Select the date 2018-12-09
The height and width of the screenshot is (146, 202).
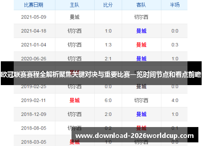coord(34,114)
